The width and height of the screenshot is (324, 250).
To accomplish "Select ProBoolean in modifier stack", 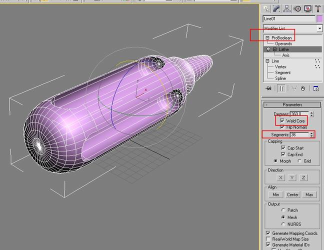I will (x=281, y=38).
